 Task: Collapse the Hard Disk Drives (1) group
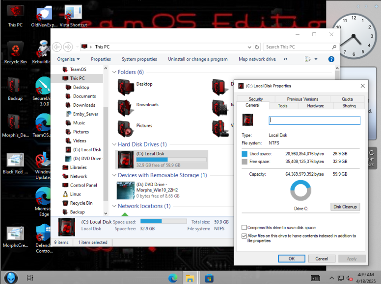(114, 144)
